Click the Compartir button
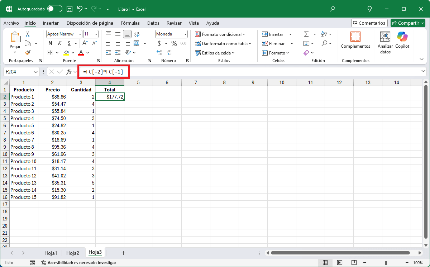Viewport: 430px width, 267px height. click(x=408, y=23)
